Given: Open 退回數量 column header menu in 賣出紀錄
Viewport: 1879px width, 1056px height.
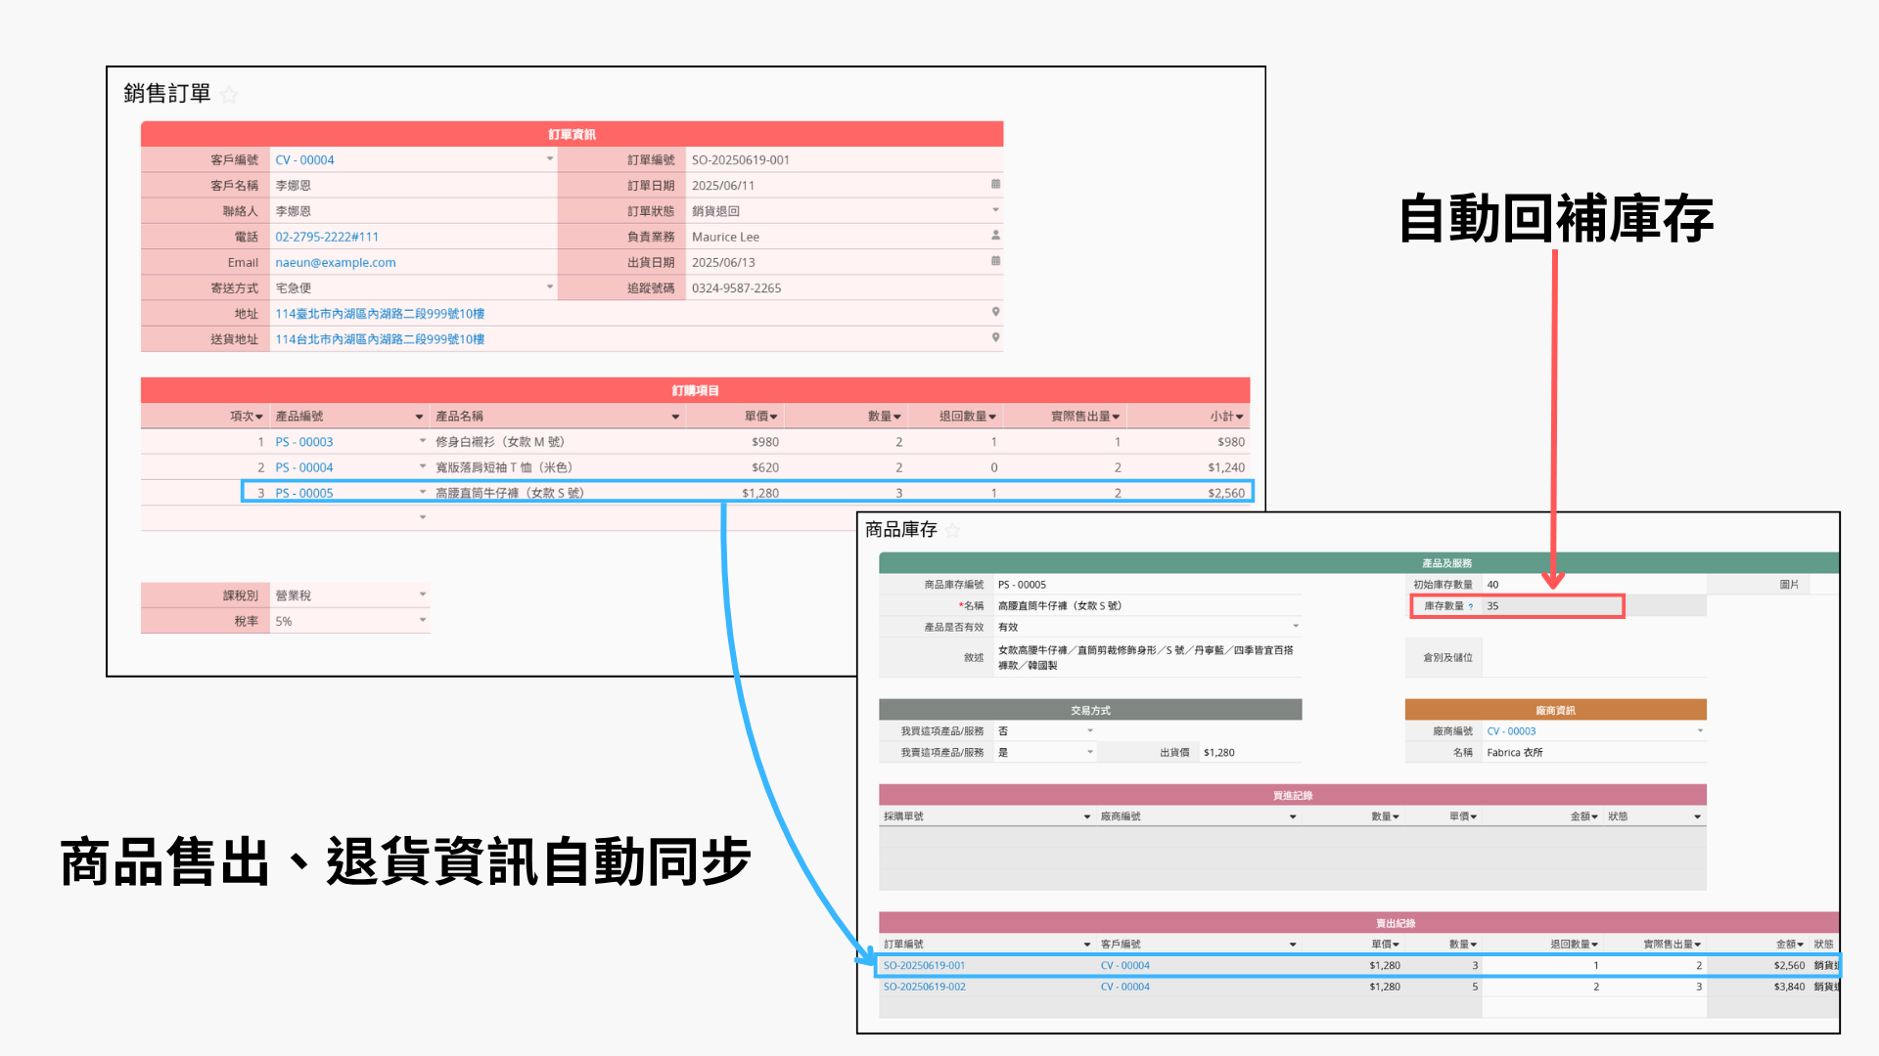Looking at the screenshot, I should pyautogui.click(x=1594, y=945).
